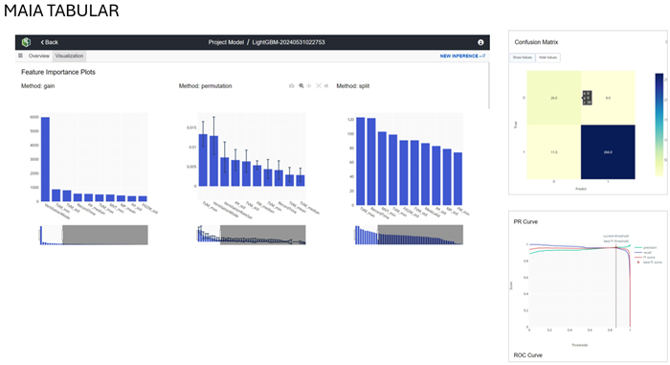Click the MAIA TABULAR heading

click(61, 11)
